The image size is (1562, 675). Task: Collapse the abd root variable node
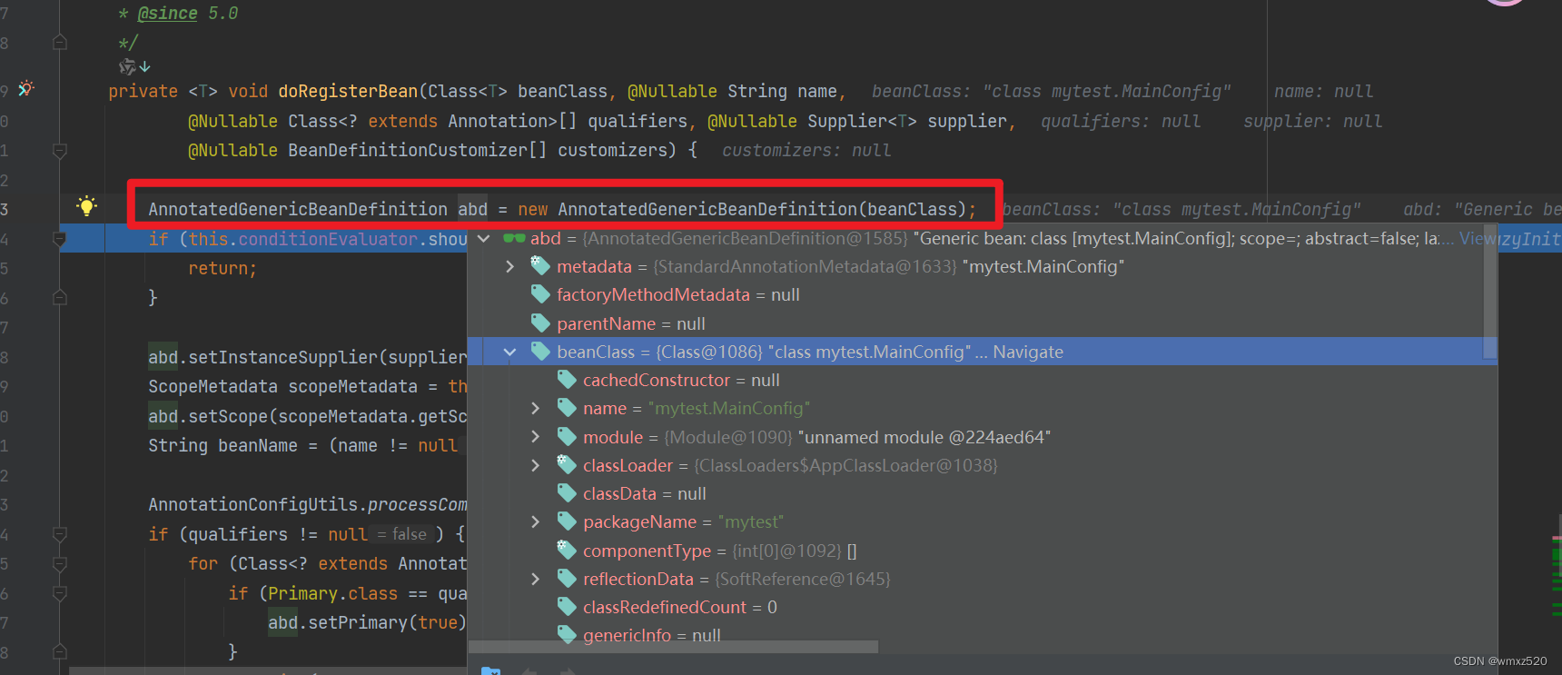484,238
